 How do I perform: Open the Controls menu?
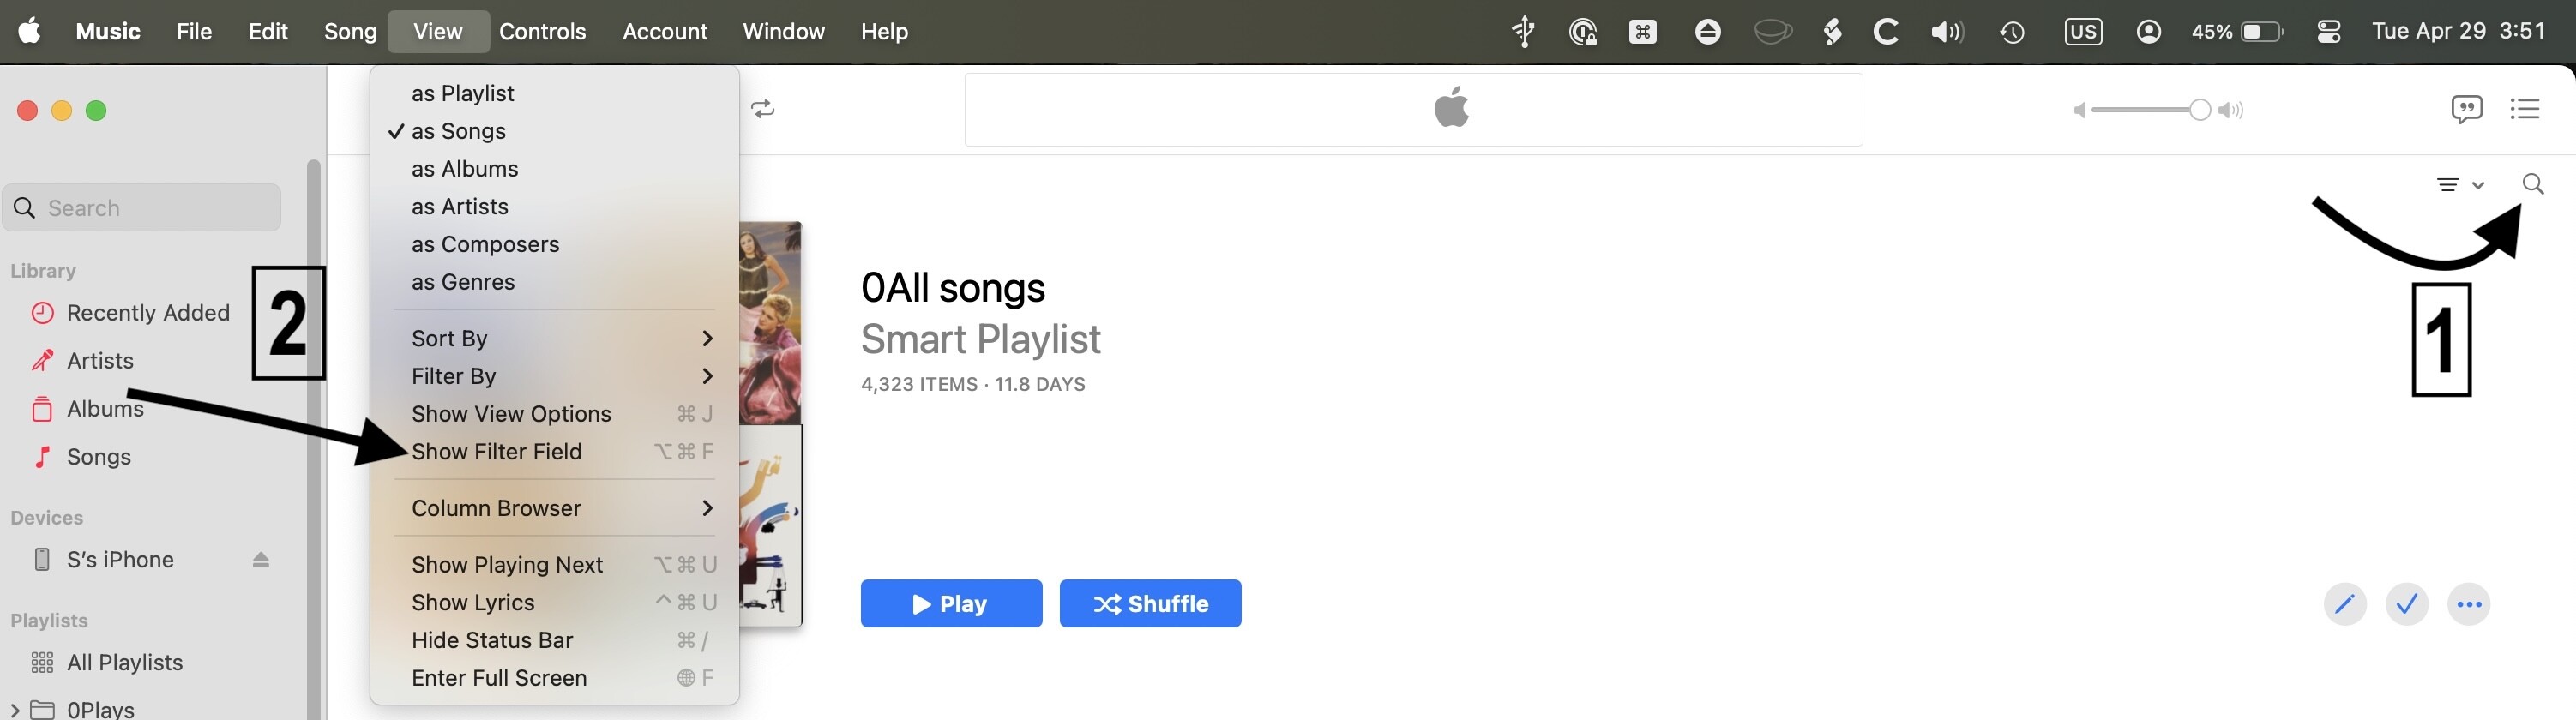[x=542, y=32]
